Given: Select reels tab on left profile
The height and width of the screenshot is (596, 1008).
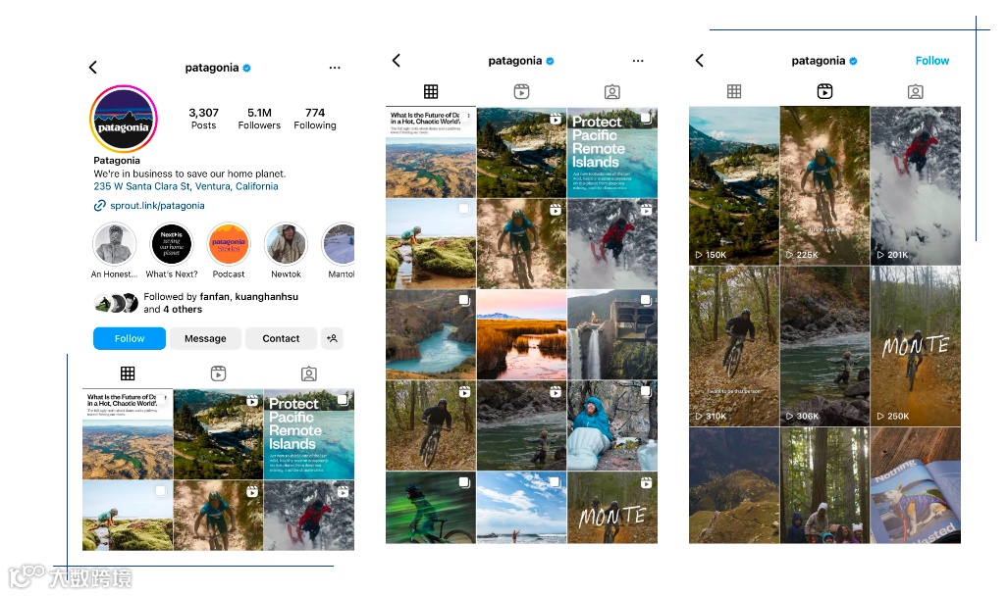Looking at the screenshot, I should [219, 373].
